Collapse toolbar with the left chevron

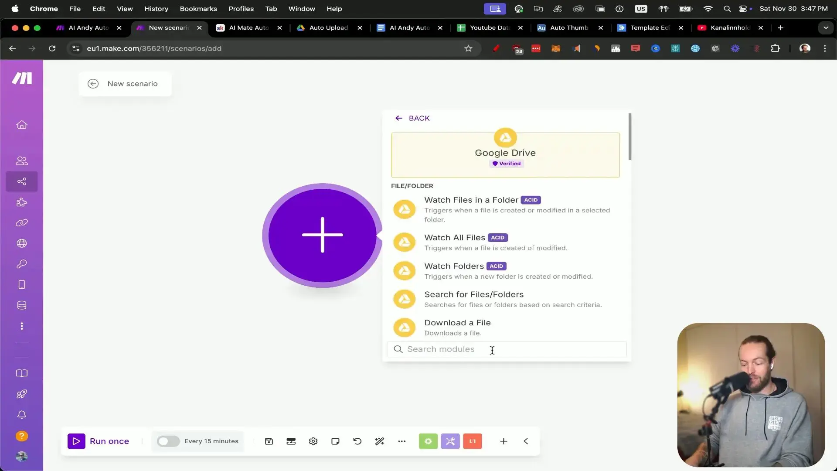click(526, 441)
